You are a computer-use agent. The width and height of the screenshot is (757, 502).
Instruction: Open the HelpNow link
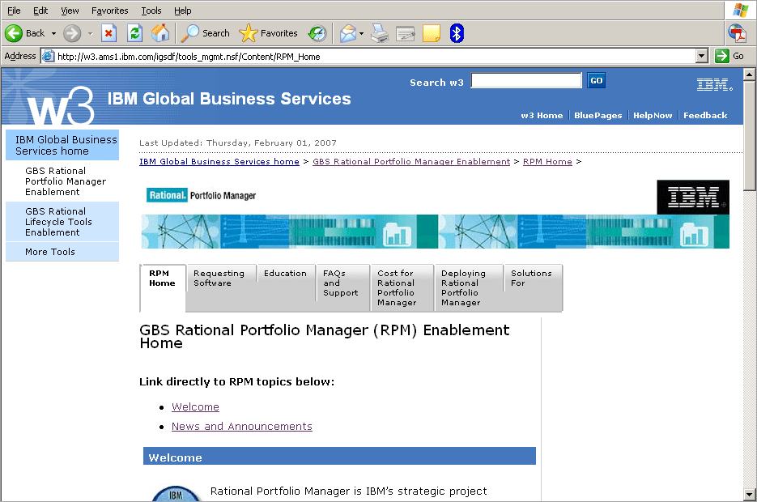(x=653, y=115)
